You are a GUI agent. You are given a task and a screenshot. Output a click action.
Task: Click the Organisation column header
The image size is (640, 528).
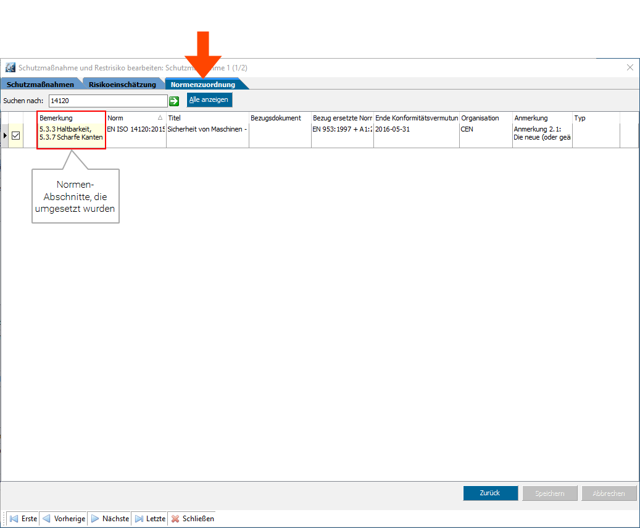coord(485,118)
